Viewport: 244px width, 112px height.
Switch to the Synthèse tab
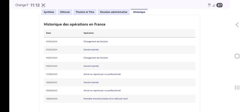tap(49, 12)
